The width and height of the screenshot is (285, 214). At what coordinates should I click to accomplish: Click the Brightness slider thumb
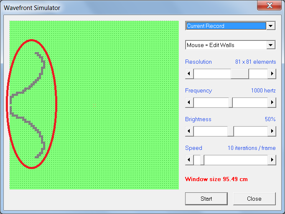pyautogui.click(x=231, y=131)
